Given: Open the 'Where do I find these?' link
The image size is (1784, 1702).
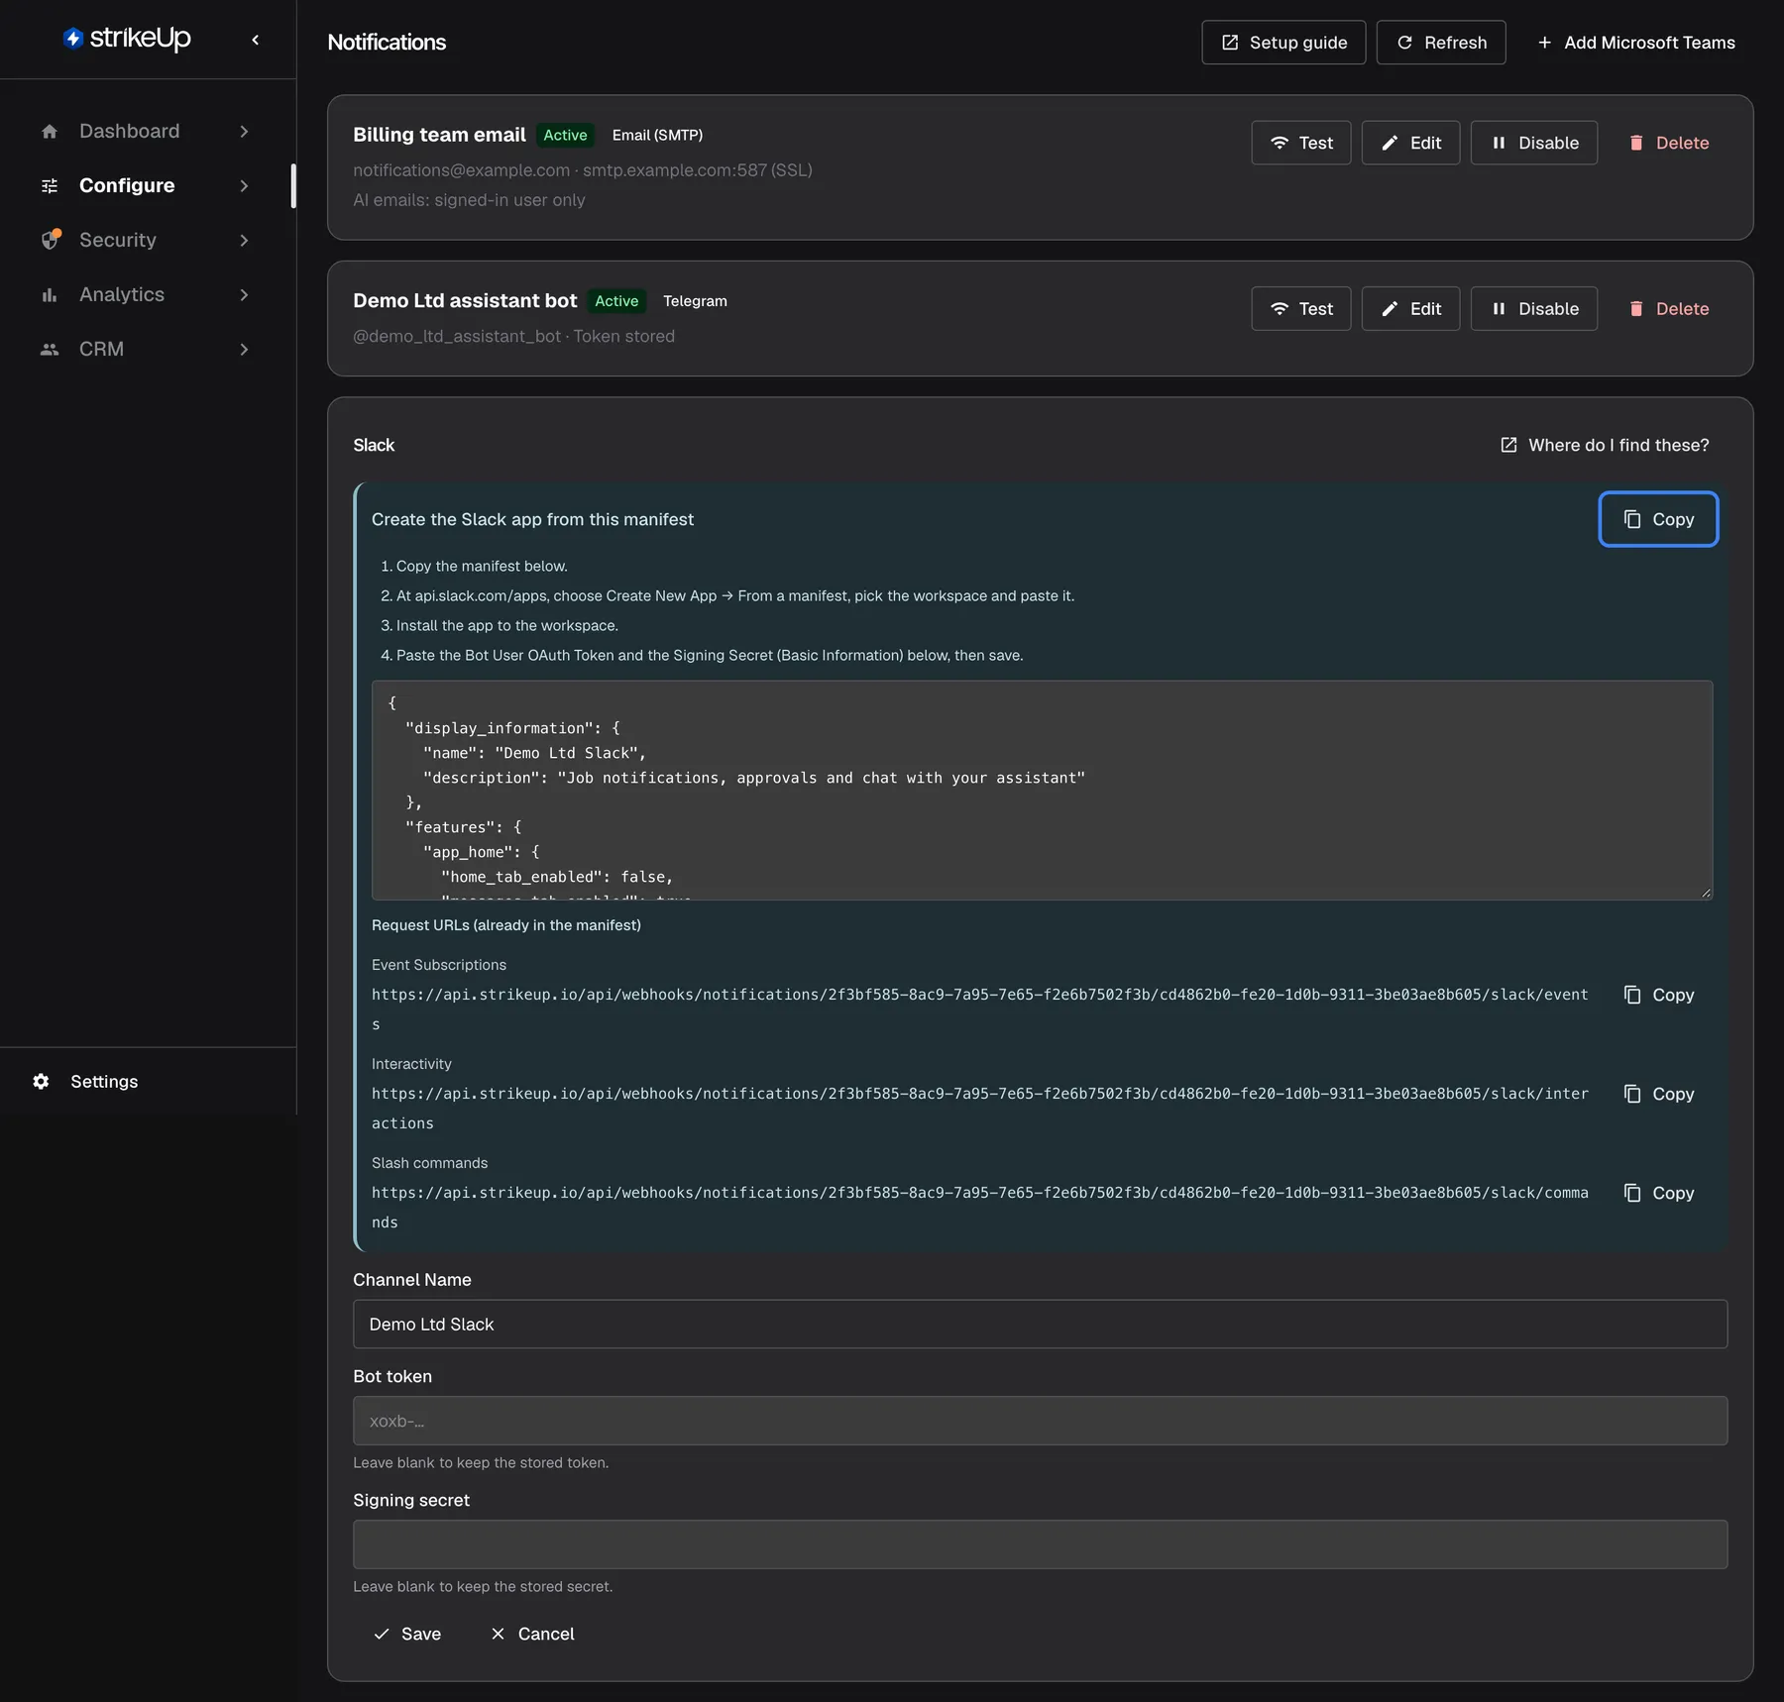Looking at the screenshot, I should click(x=1605, y=445).
